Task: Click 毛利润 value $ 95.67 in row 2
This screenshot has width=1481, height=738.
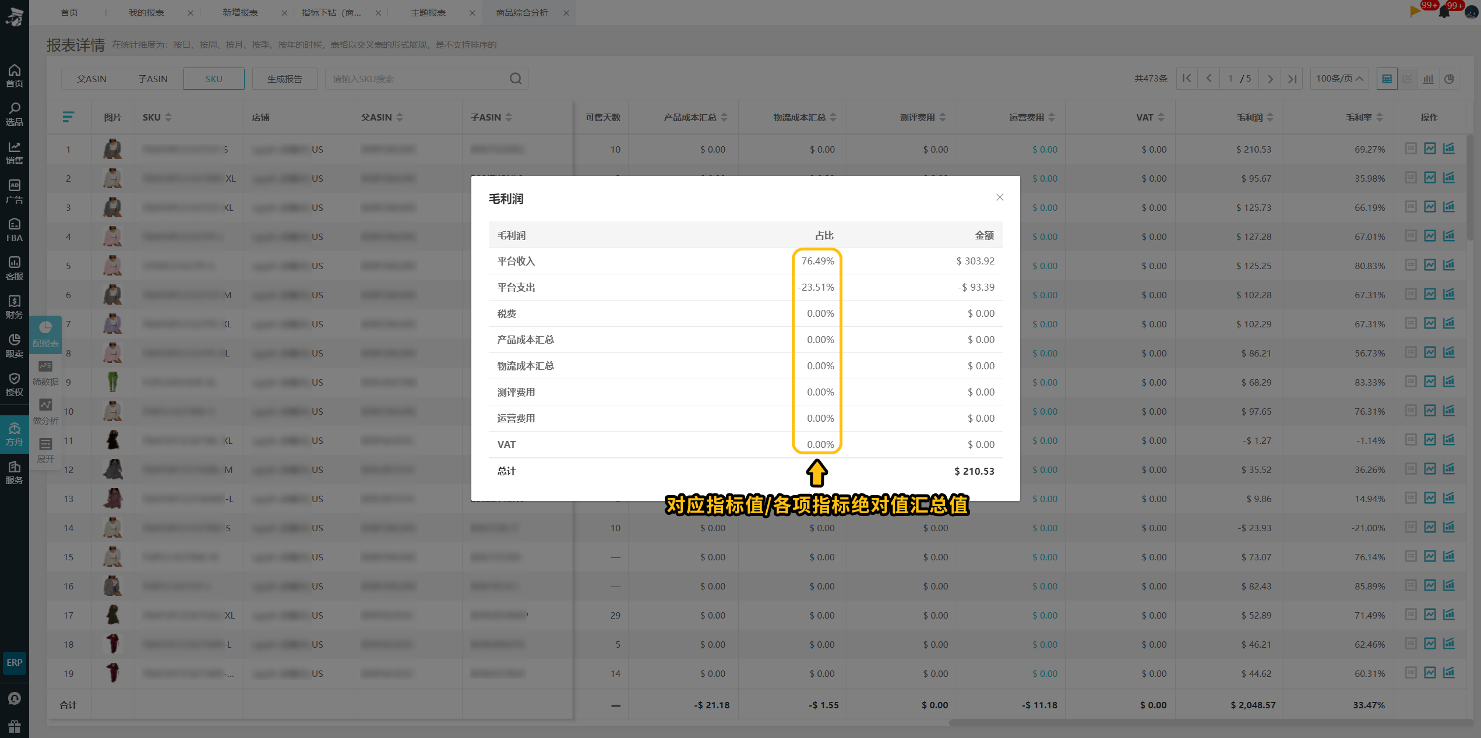Action: (1256, 178)
